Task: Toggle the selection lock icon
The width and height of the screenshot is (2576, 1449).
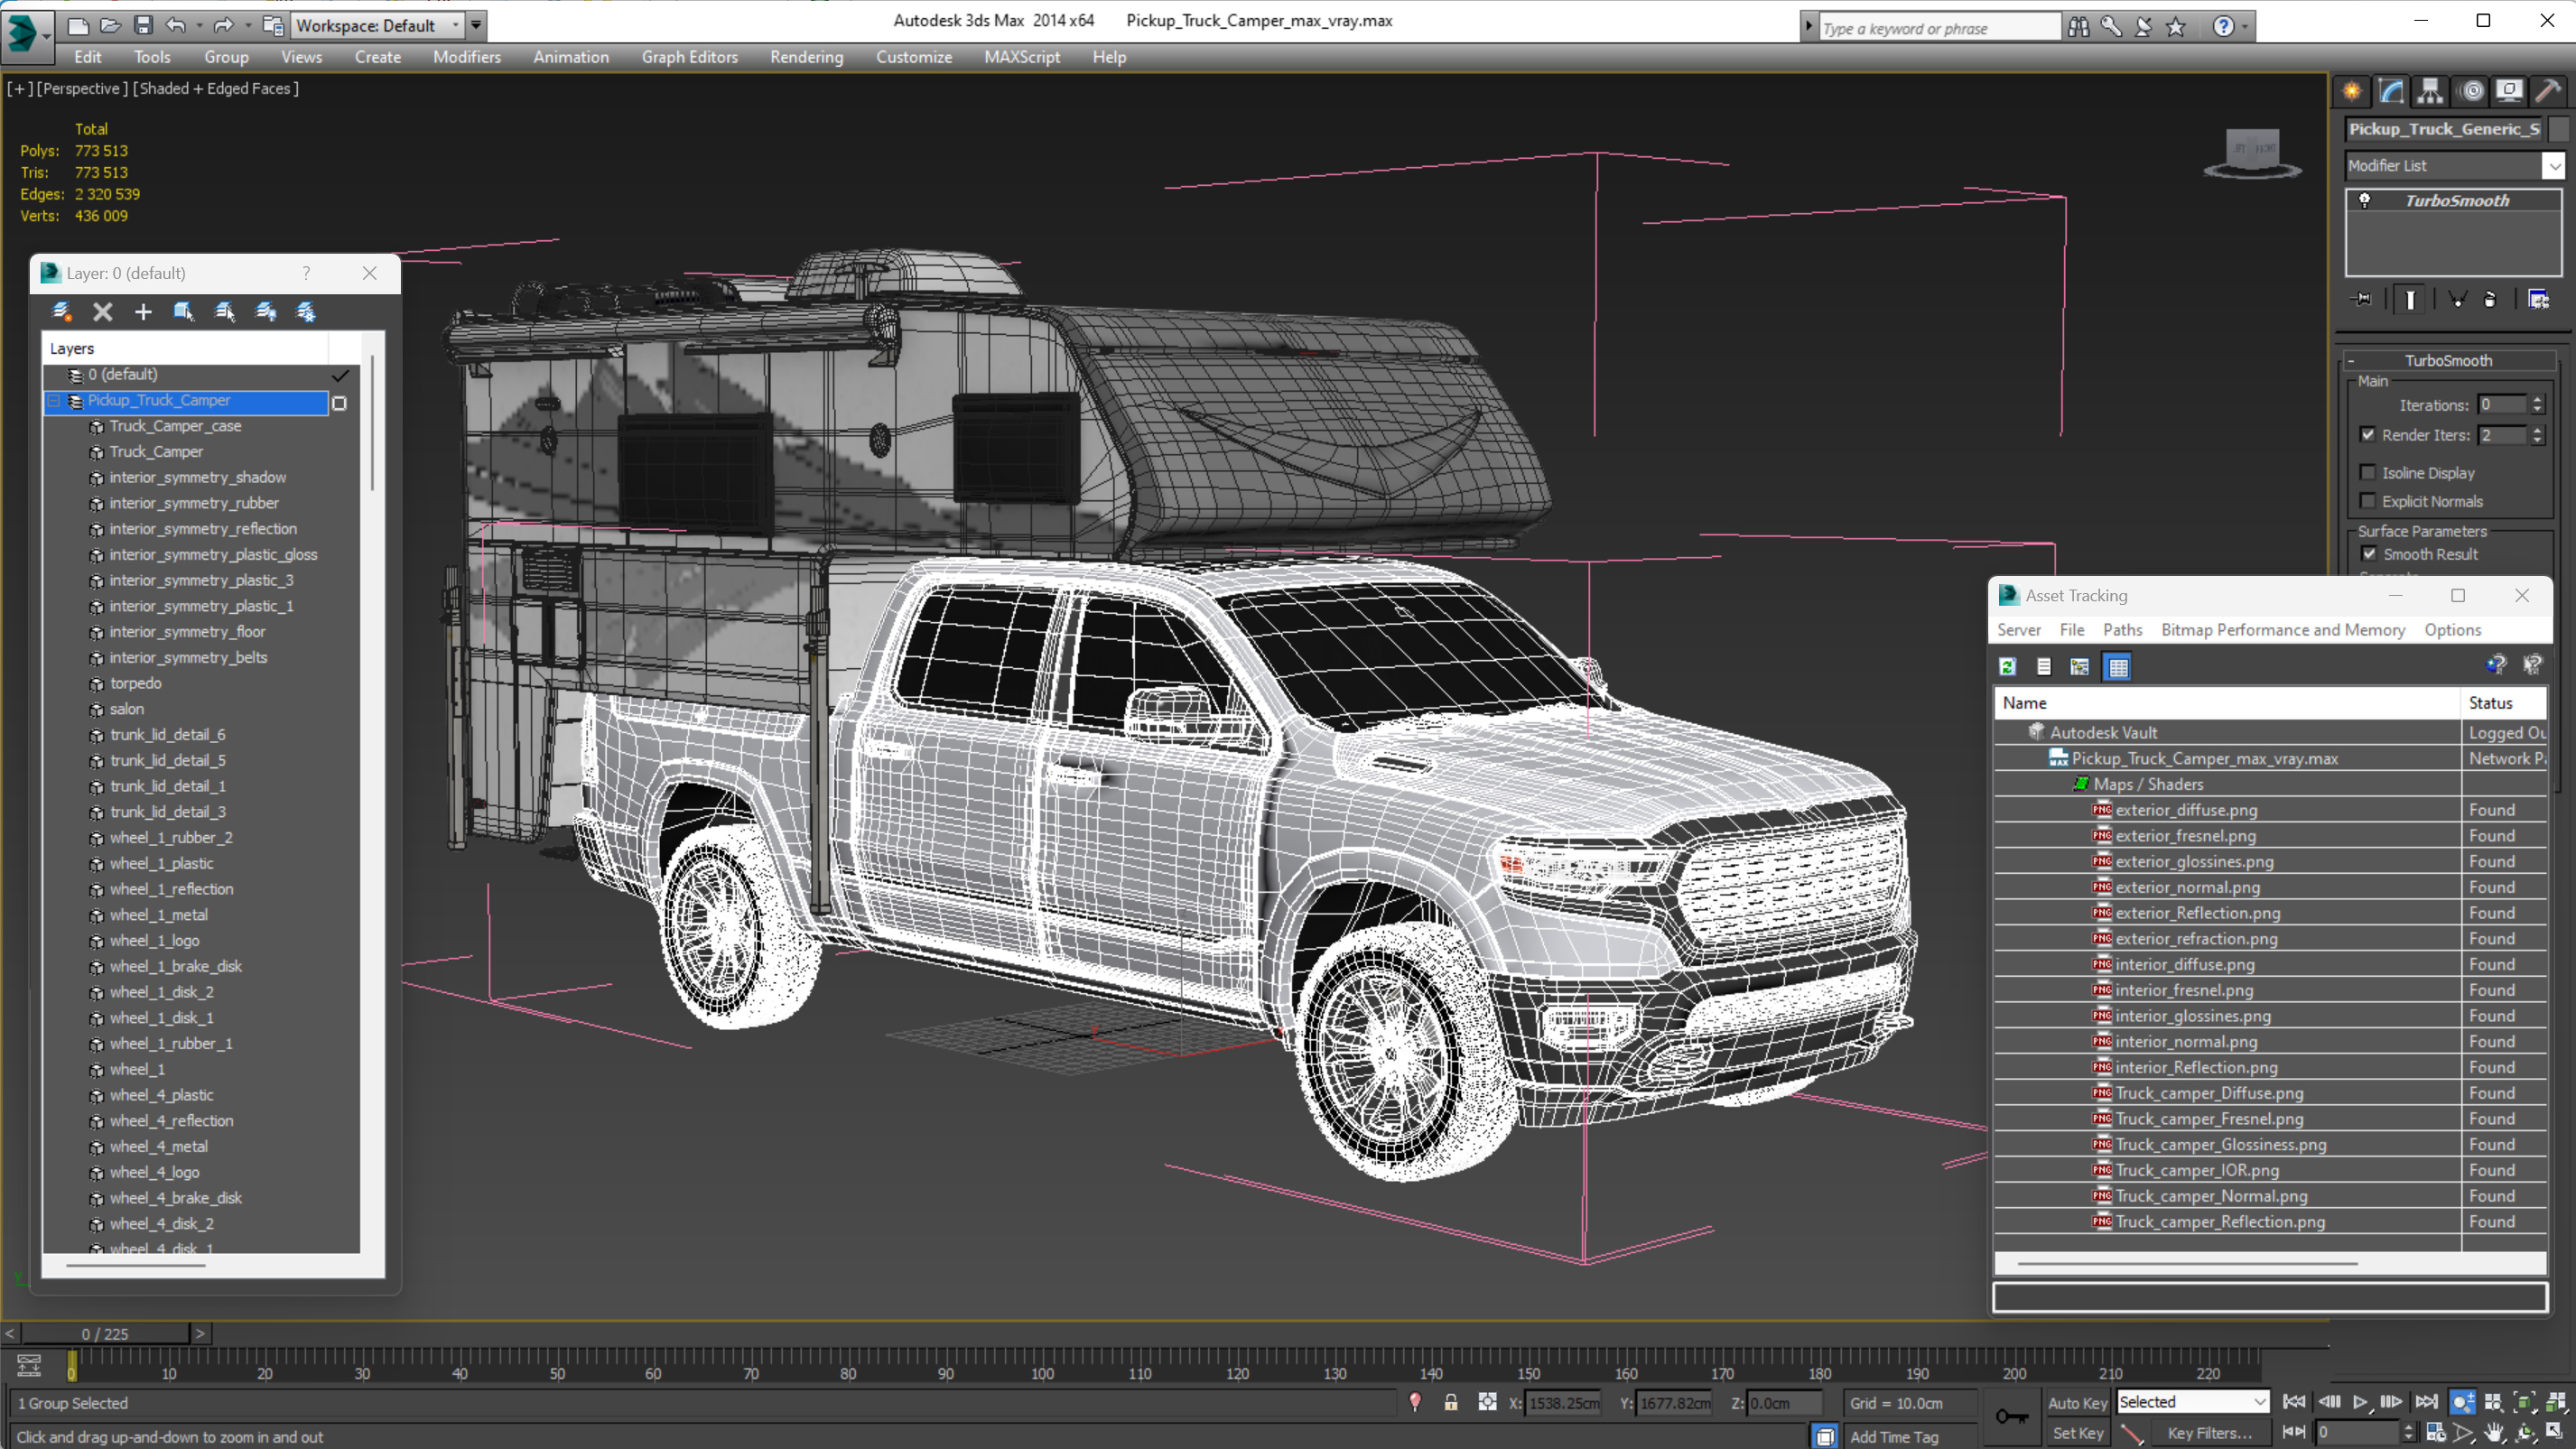Action: pos(1450,1402)
